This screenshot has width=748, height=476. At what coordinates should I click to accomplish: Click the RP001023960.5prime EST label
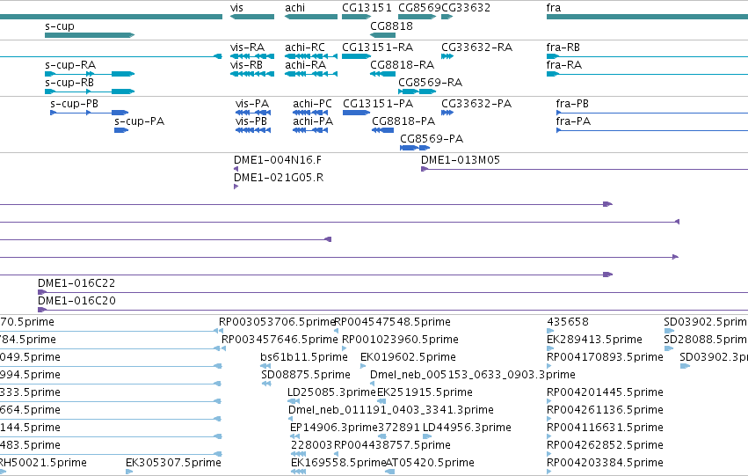pos(400,340)
